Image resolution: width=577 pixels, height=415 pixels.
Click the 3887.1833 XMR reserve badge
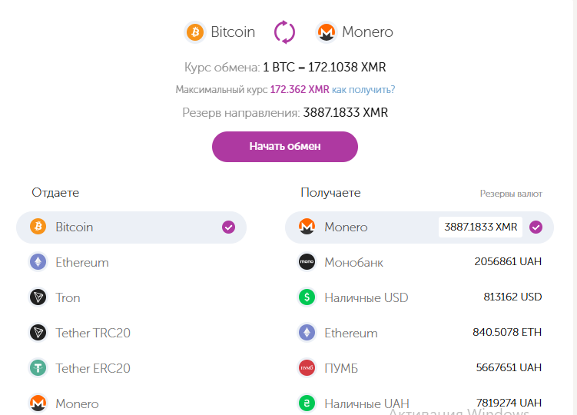click(480, 227)
